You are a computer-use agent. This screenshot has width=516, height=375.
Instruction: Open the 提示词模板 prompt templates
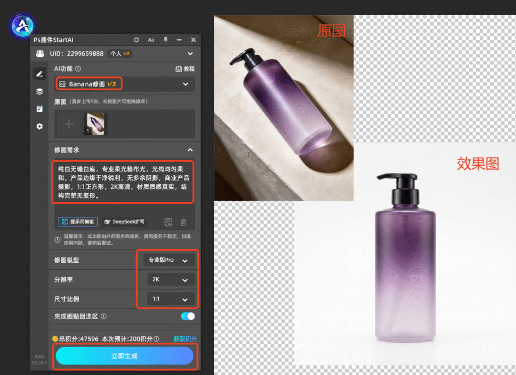point(78,222)
